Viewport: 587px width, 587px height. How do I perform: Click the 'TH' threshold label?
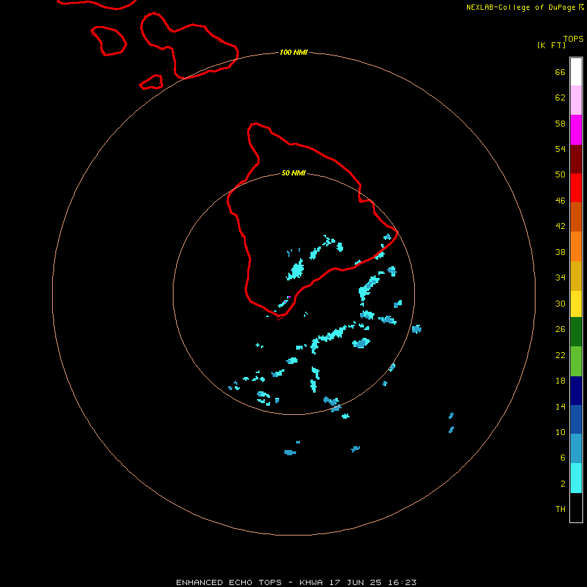[560, 509]
